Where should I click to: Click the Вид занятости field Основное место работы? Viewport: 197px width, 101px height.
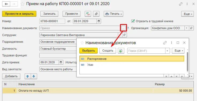pos(58,69)
